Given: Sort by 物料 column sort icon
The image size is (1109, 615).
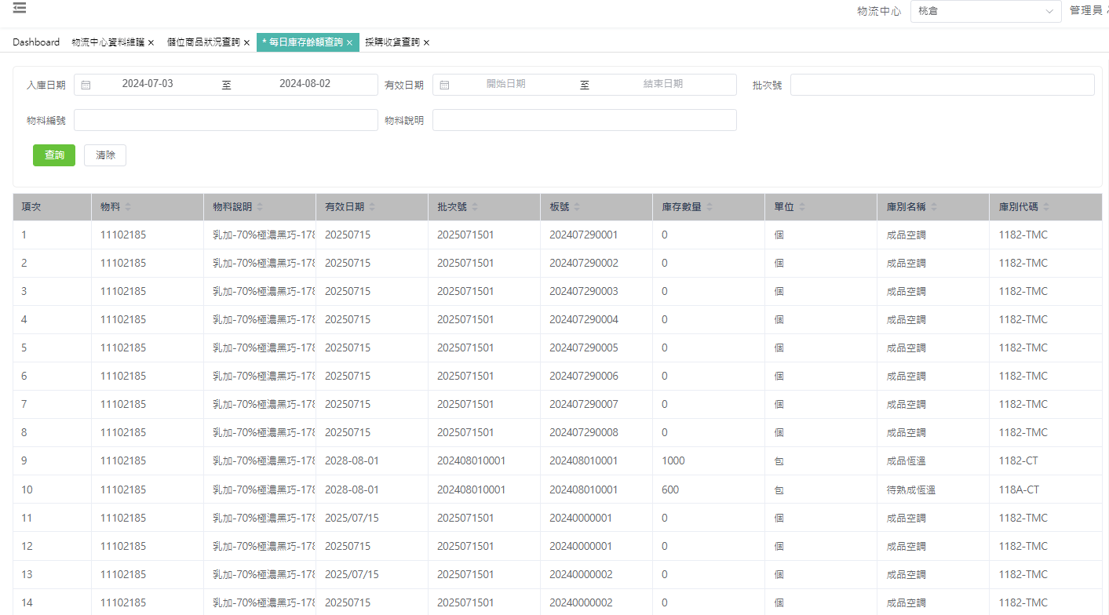Looking at the screenshot, I should (x=128, y=207).
